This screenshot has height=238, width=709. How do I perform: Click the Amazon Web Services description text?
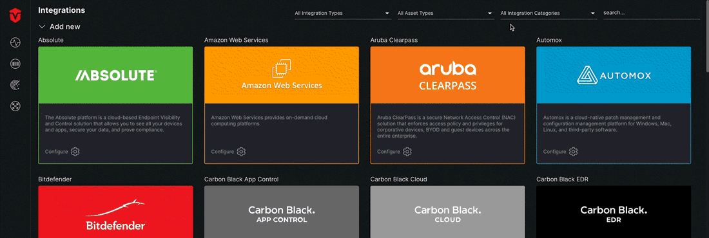click(269, 120)
